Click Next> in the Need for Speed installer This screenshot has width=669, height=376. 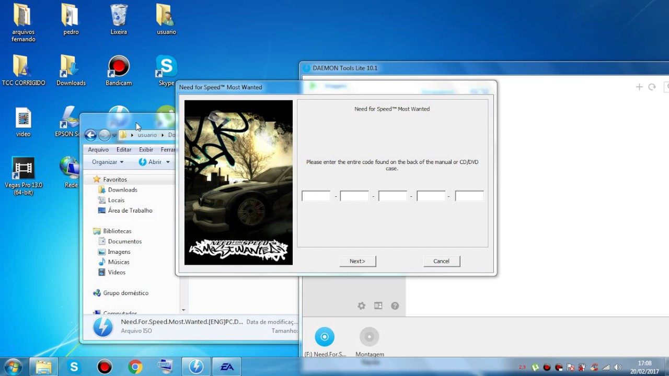click(x=357, y=261)
